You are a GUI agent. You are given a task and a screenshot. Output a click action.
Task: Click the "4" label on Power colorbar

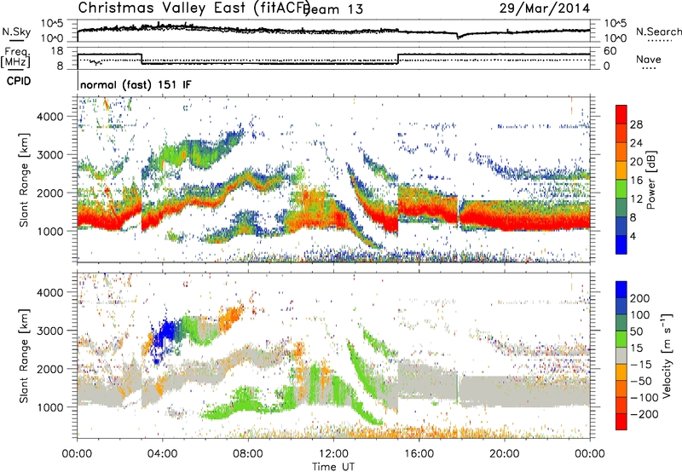point(633,236)
